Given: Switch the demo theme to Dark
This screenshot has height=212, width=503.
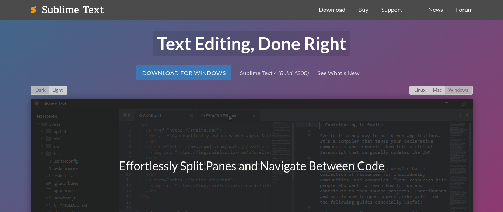Looking at the screenshot, I should [x=41, y=90].
